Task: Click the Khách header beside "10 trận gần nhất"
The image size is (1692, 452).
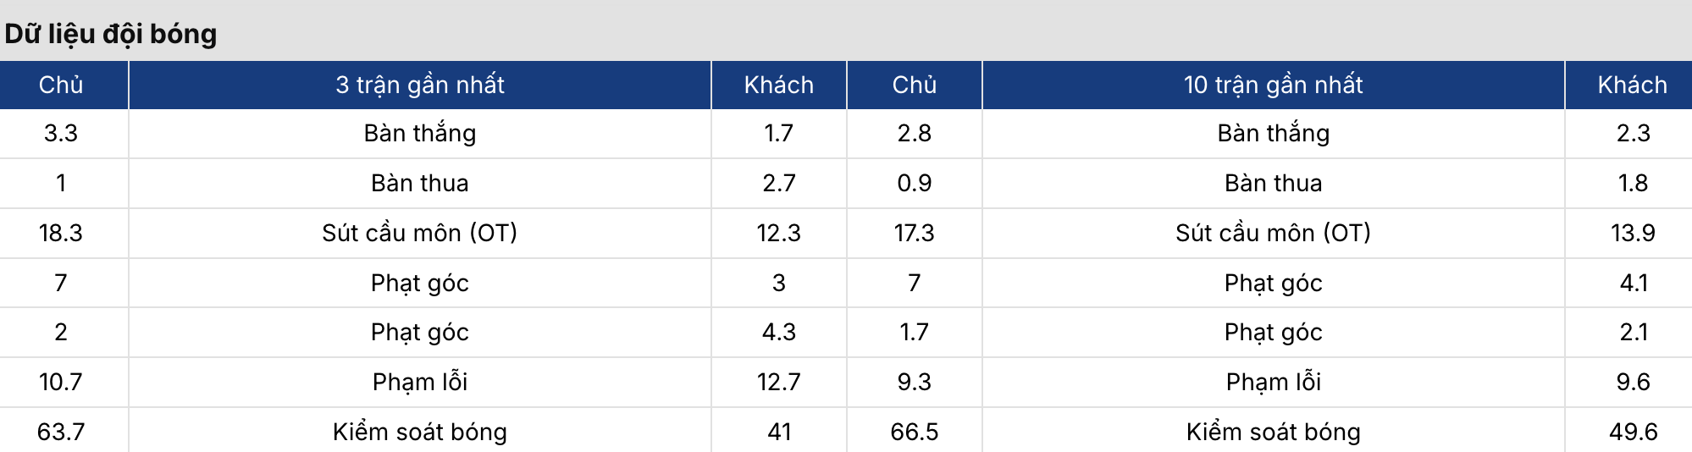Action: (x=1632, y=85)
